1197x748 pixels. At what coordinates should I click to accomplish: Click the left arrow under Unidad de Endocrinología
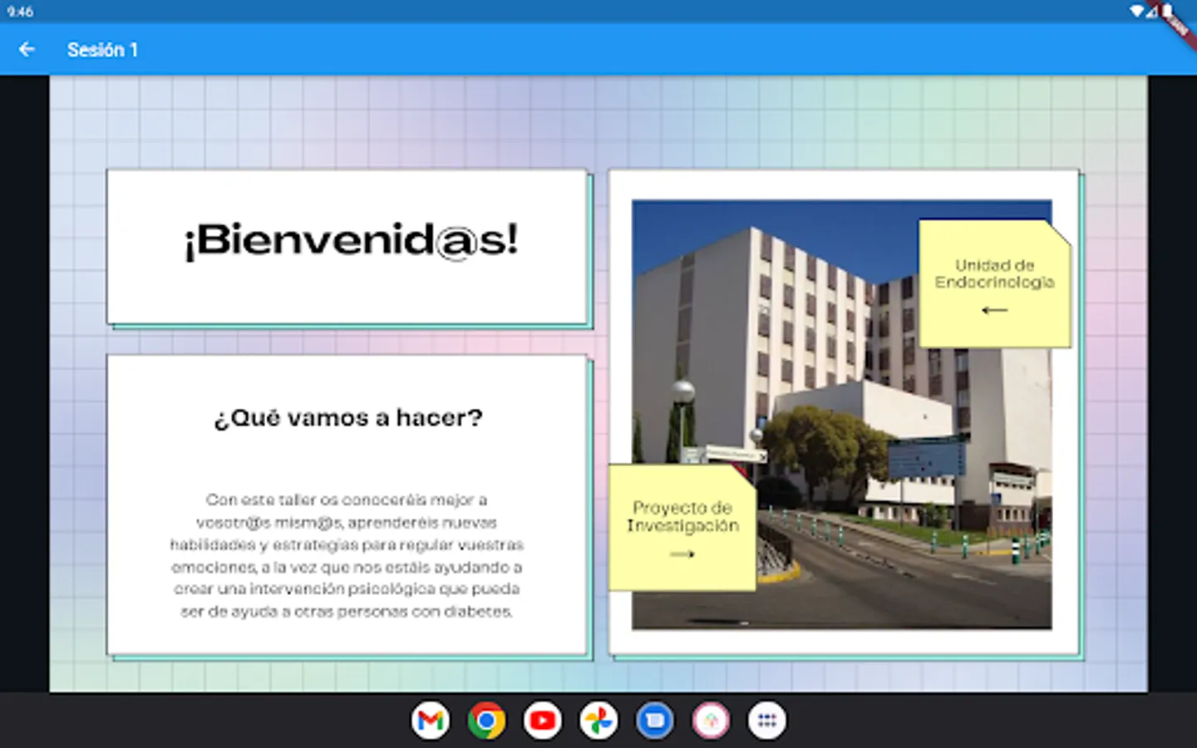[994, 311]
